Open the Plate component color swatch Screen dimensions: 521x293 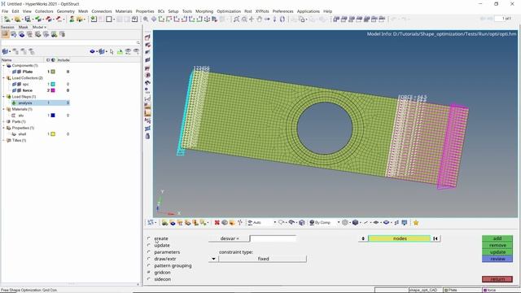tap(53, 72)
